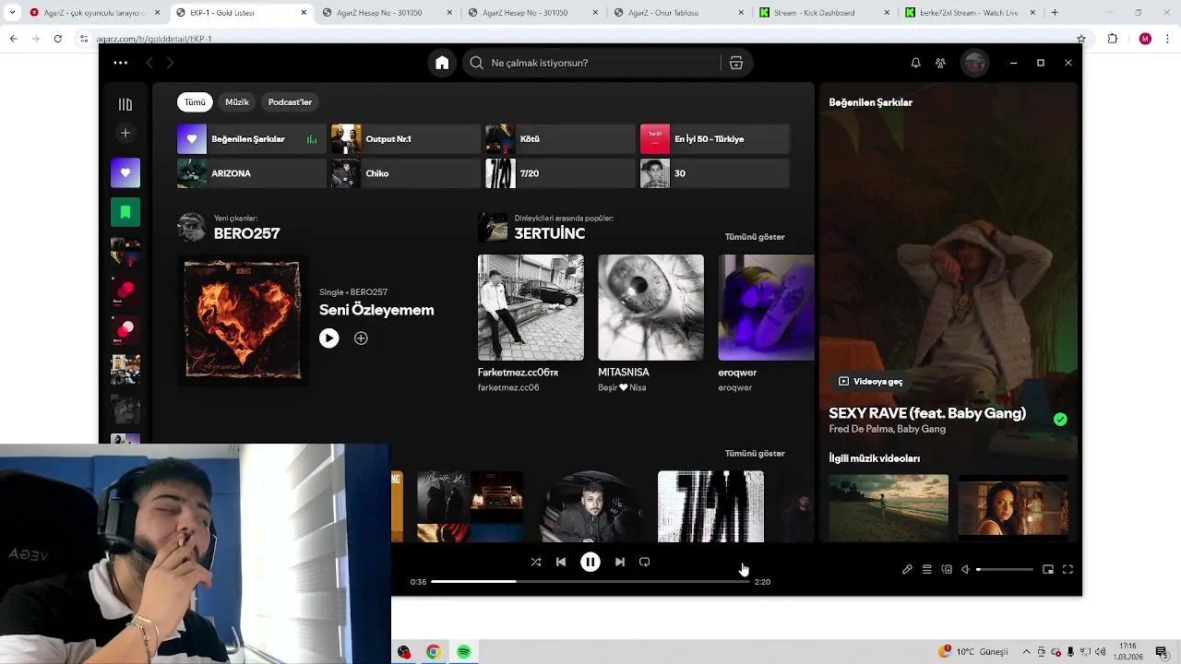Add Seni Özleyemem to library with plus icon
The width and height of the screenshot is (1181, 664).
click(x=361, y=338)
